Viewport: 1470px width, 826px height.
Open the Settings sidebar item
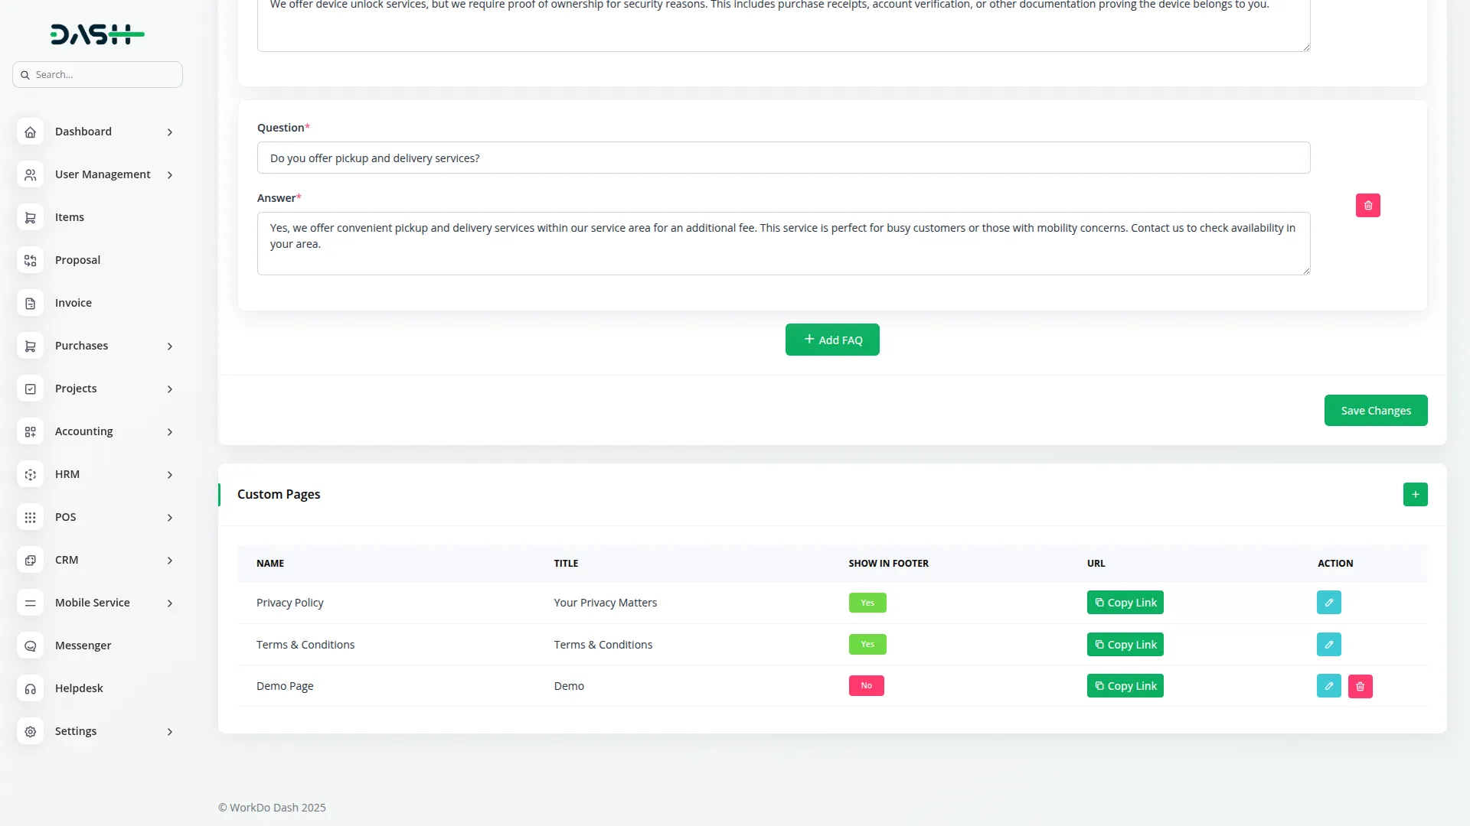(77, 731)
